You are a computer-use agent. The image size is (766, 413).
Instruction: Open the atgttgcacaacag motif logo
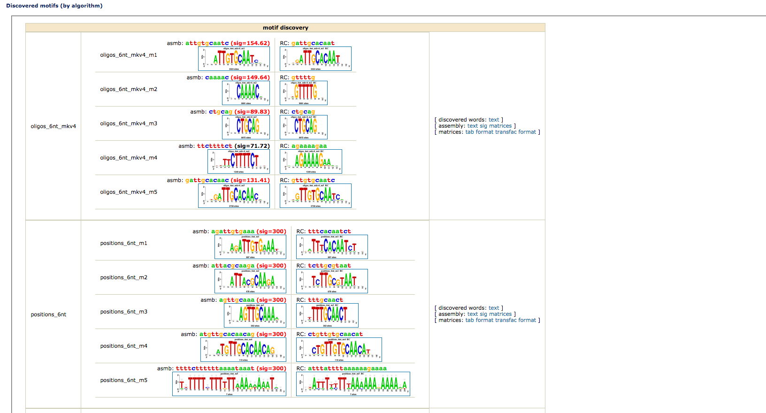[x=243, y=350]
